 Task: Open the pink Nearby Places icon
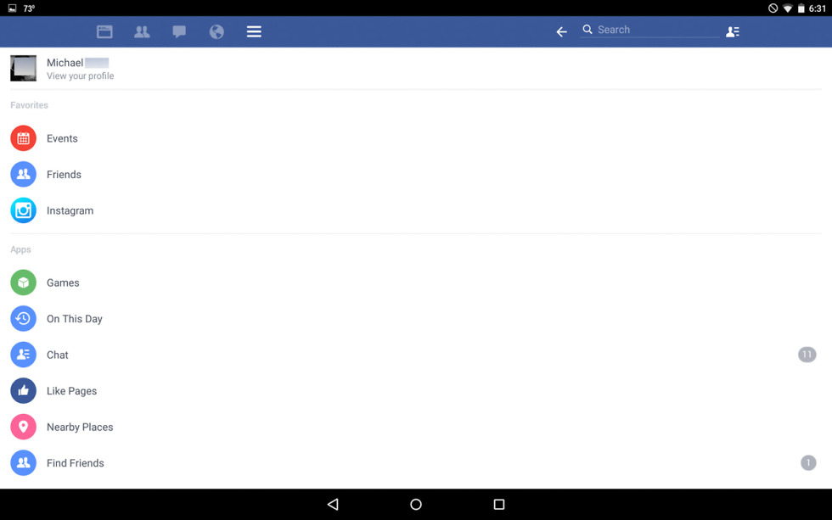click(24, 427)
